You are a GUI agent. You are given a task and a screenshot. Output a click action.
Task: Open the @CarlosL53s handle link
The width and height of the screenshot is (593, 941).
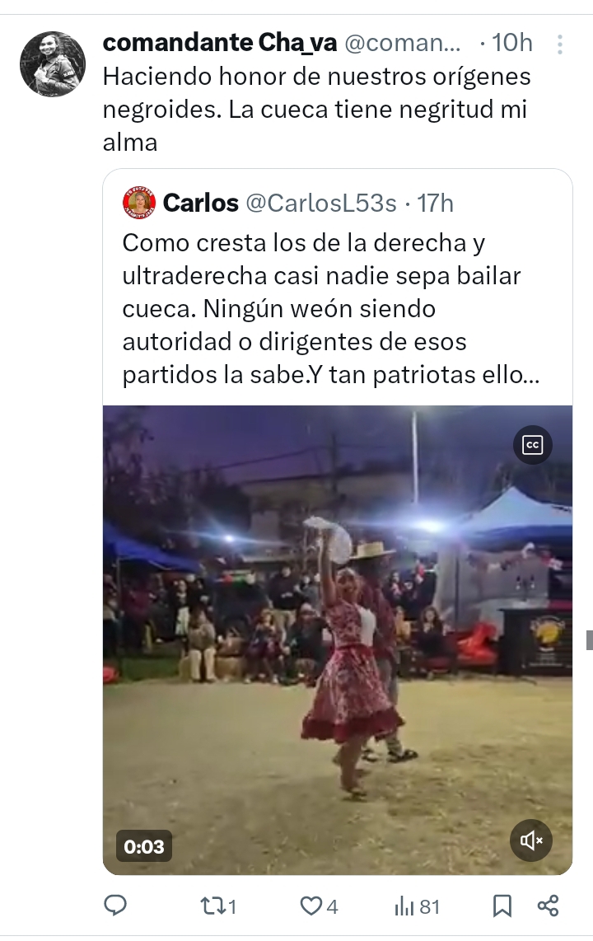click(320, 204)
